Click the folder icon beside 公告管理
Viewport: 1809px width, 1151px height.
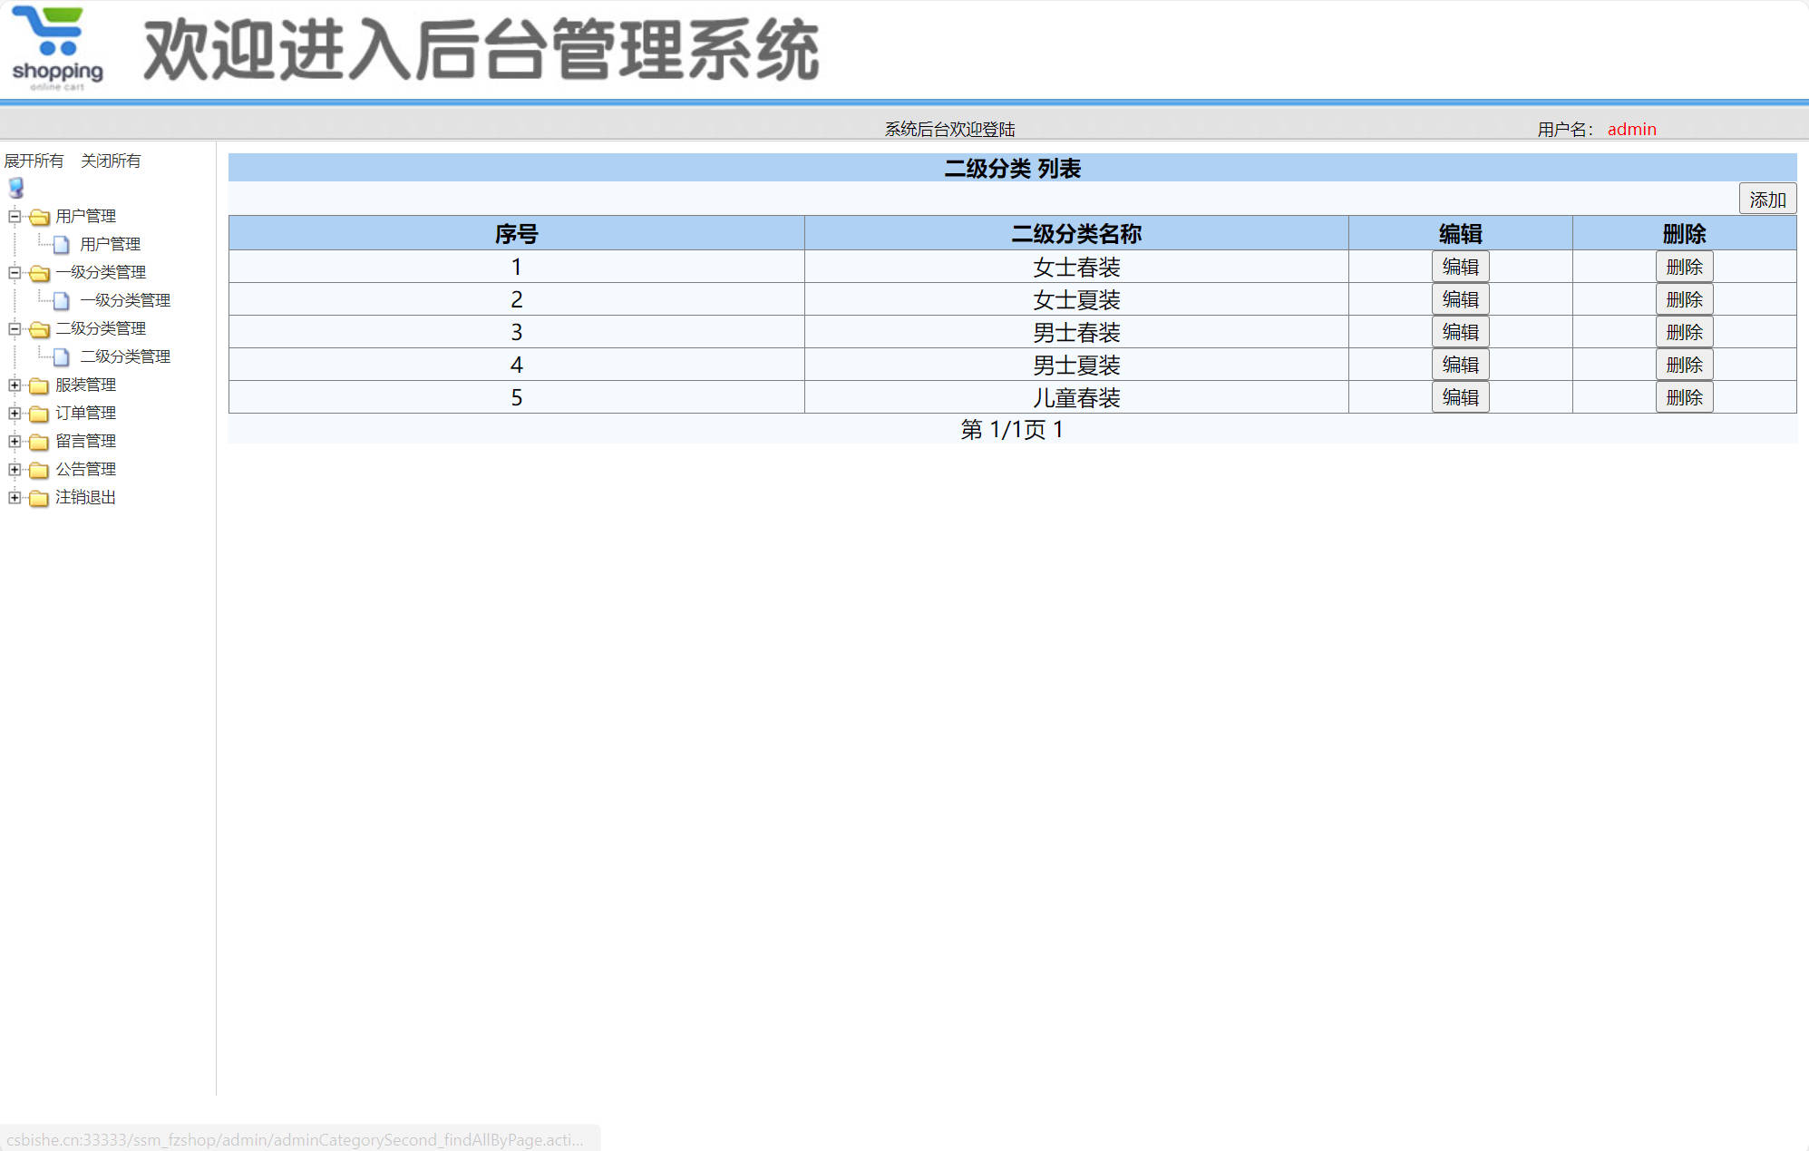pyautogui.click(x=37, y=469)
